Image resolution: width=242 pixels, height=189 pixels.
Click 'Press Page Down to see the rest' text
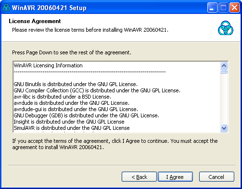(72, 52)
